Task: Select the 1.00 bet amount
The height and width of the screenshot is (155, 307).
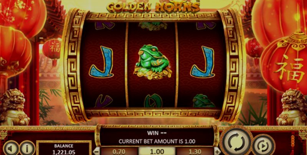Action: click(x=157, y=151)
